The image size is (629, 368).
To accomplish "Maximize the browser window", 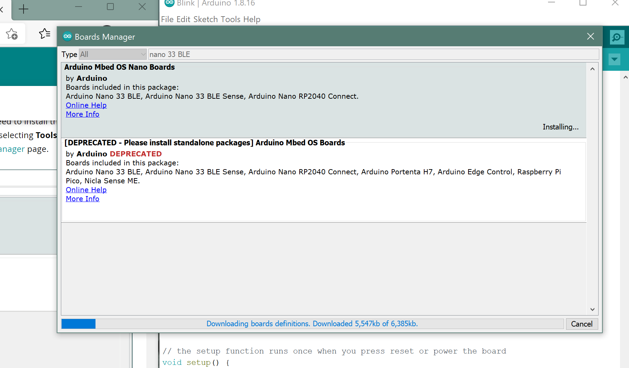I will (110, 7).
